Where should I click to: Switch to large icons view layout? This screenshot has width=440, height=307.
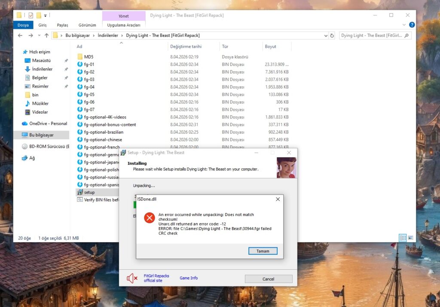(410, 238)
